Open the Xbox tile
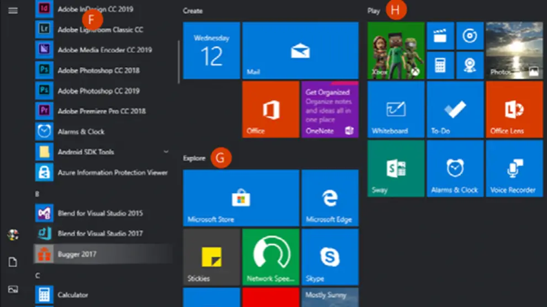Viewport: 547px width, 307px height. [x=396, y=51]
